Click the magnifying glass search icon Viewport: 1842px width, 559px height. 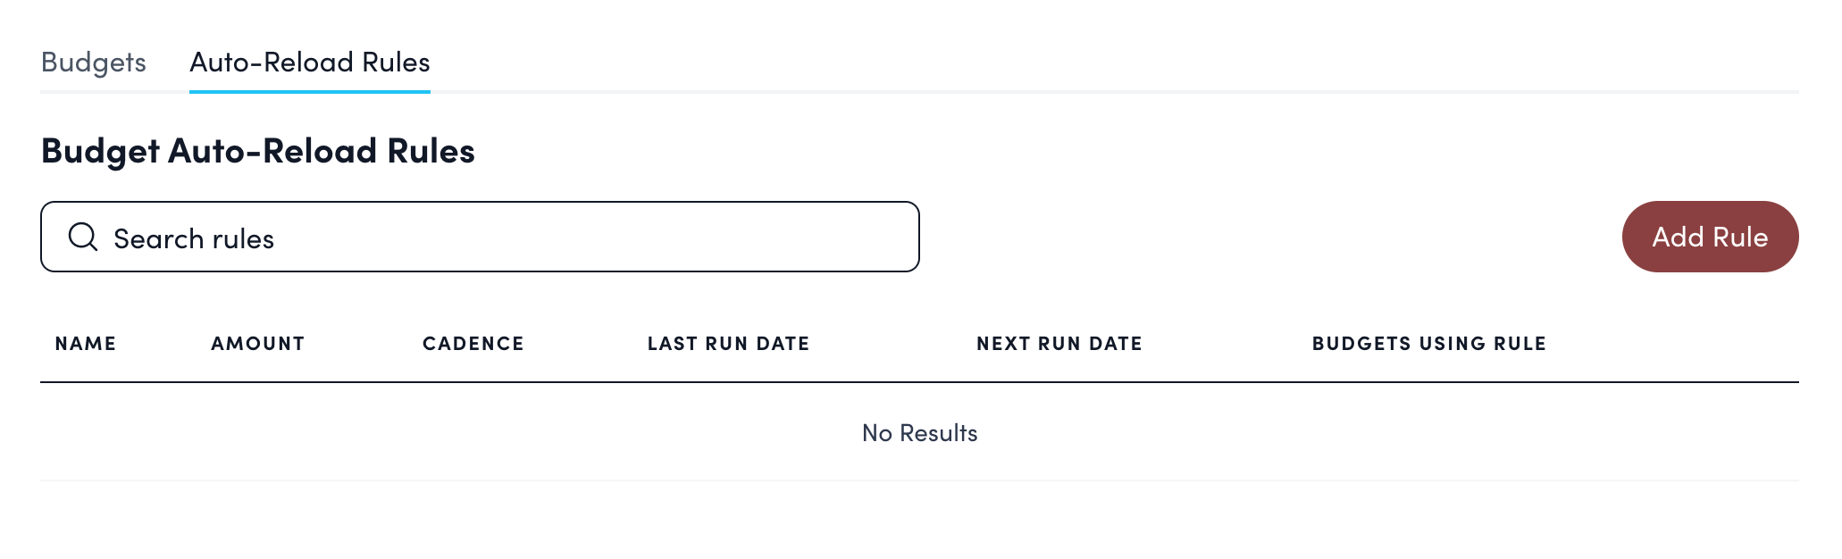click(83, 237)
